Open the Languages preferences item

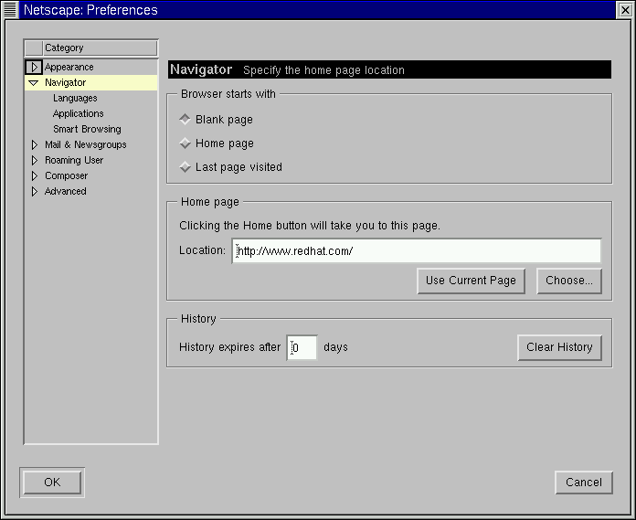(75, 98)
